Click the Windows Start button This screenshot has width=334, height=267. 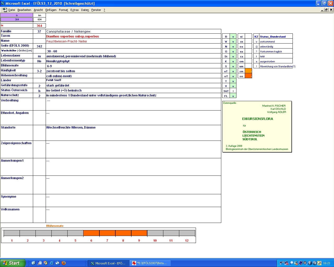(13, 263)
